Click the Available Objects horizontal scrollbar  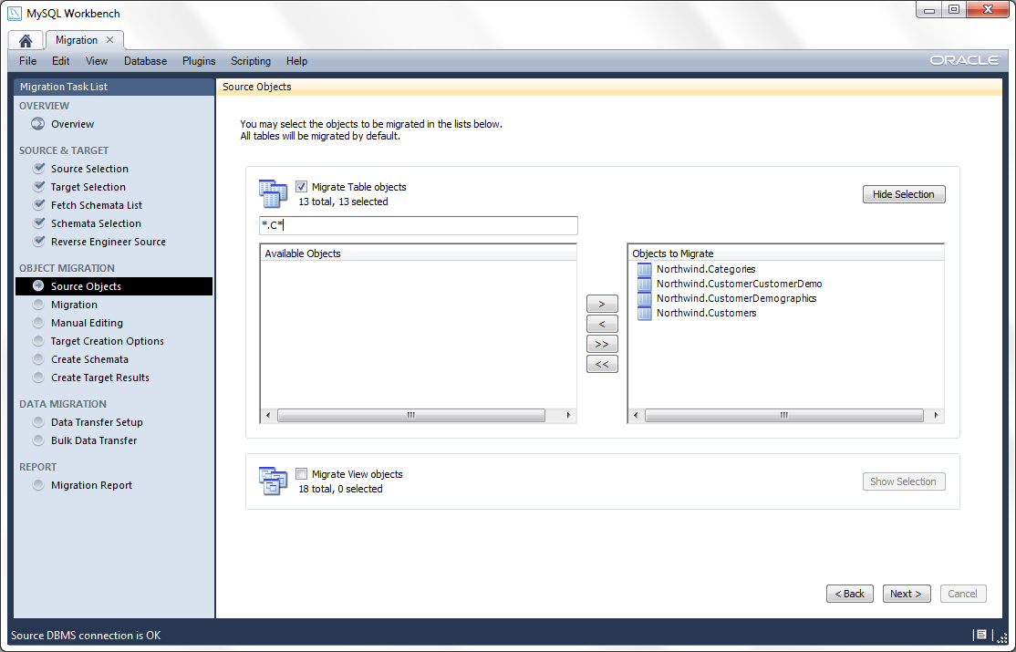click(x=410, y=415)
